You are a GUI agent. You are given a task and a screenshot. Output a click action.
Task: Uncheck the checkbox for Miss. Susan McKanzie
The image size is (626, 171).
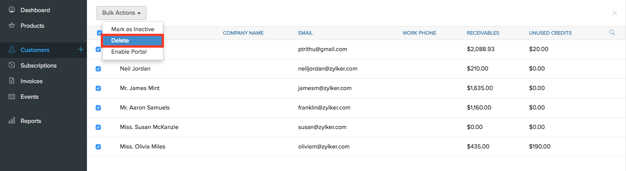tap(98, 127)
